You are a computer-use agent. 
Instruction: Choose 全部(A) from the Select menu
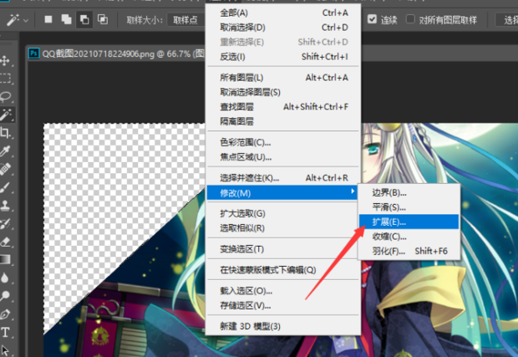tap(283, 13)
